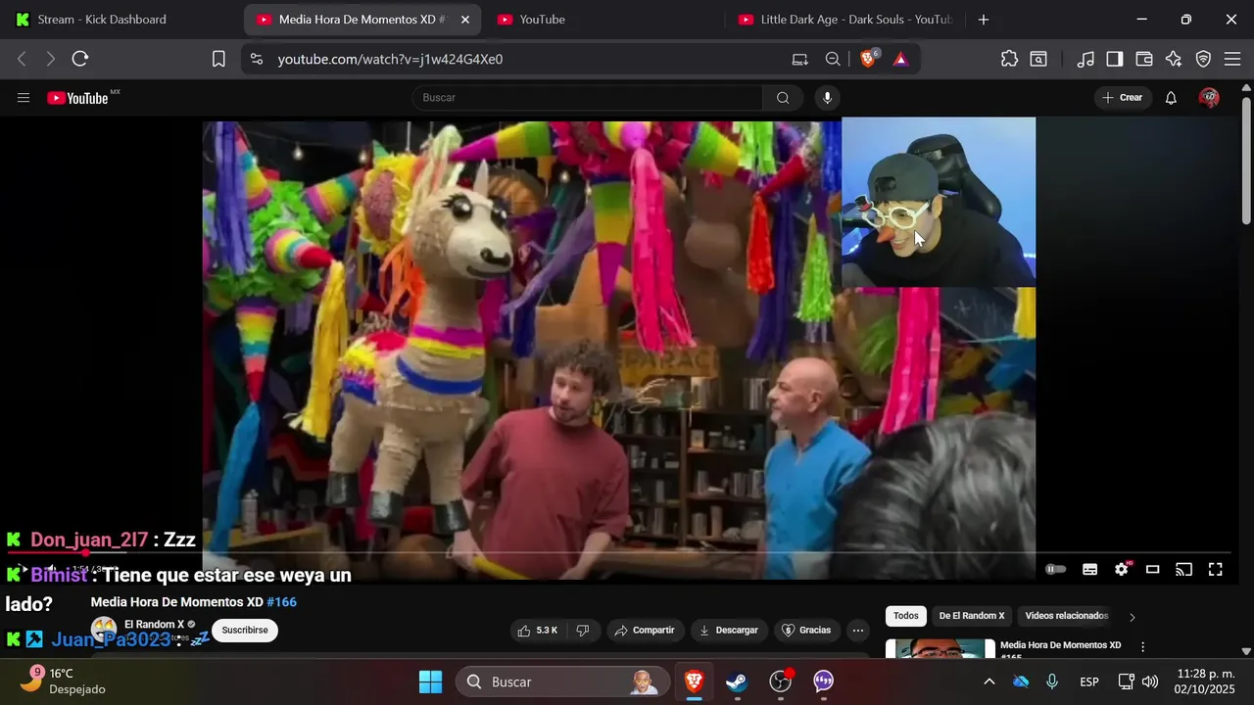Open the suggested video thumbnail #165
The image size is (1254, 705).
(x=940, y=648)
